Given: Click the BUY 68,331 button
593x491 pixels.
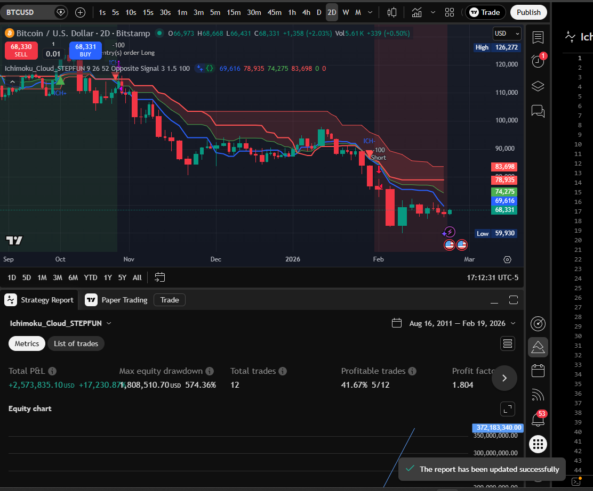Looking at the screenshot, I should (x=85, y=50).
